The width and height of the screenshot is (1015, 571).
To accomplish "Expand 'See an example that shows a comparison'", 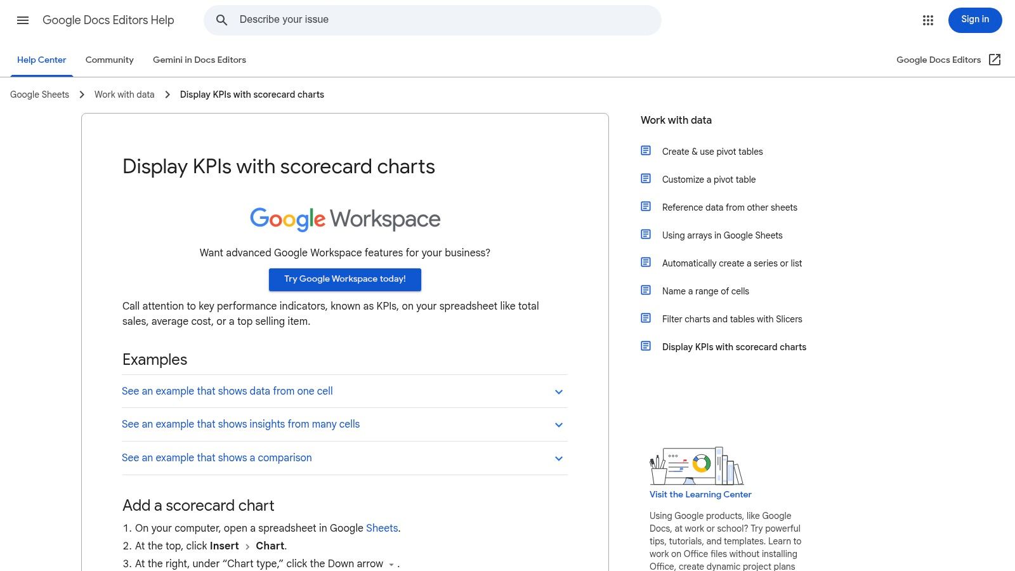I will coord(344,458).
